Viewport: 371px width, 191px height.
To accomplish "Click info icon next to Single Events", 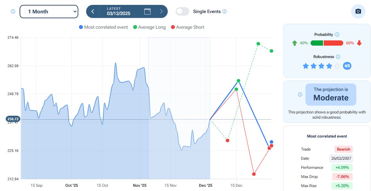I will click(x=224, y=11).
